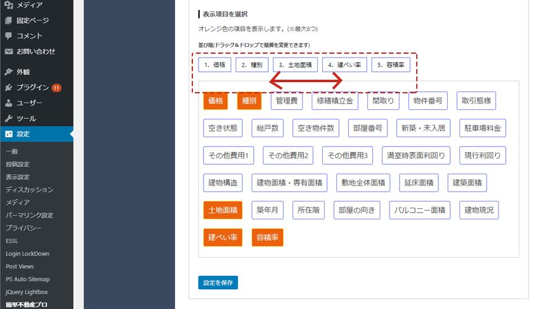
Task: Click the 固定ページ page icon
Action: [9, 20]
